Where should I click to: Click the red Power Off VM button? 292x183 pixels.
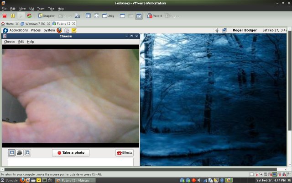point(5,16)
